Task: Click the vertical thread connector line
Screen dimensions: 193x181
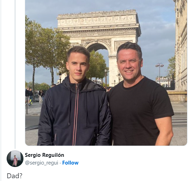Action: click(15, 74)
